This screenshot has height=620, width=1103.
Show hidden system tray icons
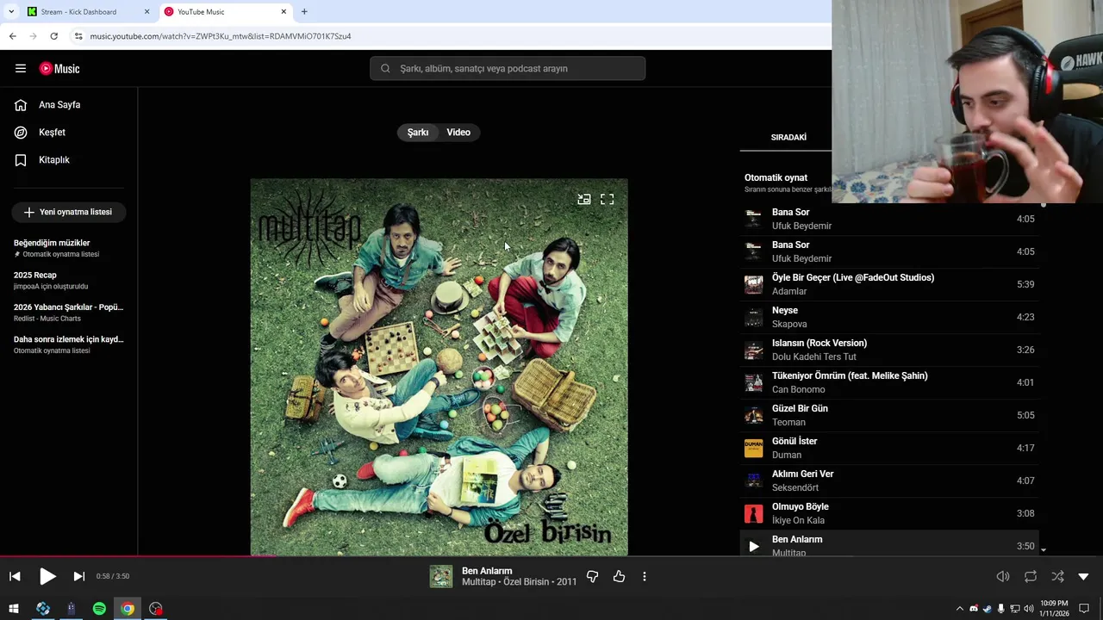click(x=960, y=609)
